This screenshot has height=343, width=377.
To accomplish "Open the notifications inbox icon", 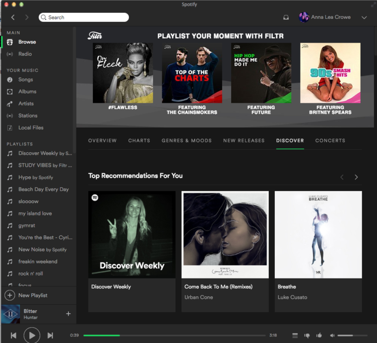I will click(286, 17).
